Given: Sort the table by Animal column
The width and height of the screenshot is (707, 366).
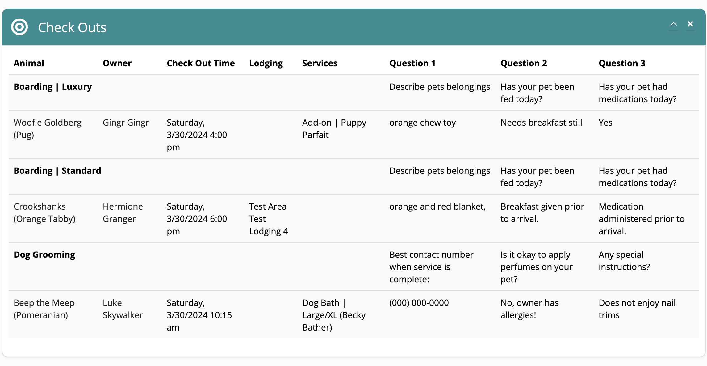Looking at the screenshot, I should pyautogui.click(x=29, y=63).
